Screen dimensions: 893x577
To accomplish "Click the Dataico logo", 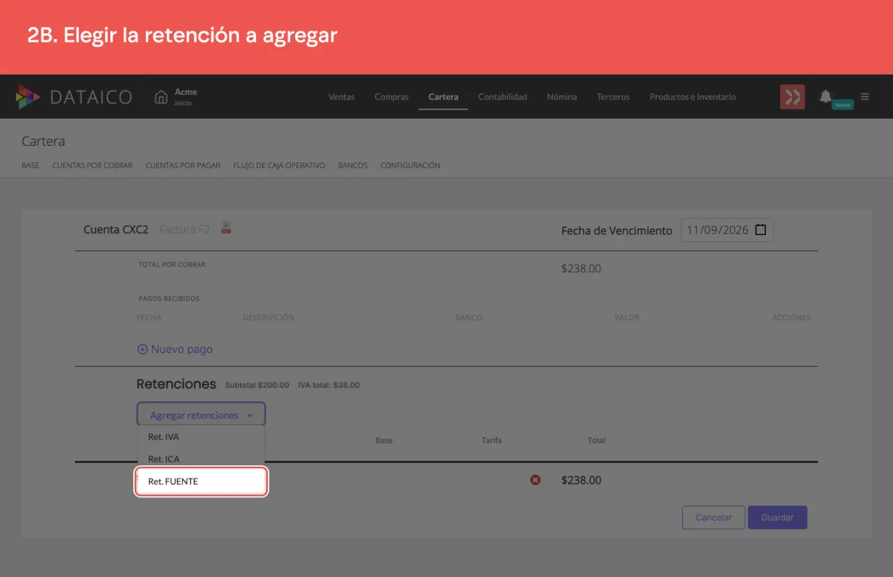I will click(x=74, y=96).
